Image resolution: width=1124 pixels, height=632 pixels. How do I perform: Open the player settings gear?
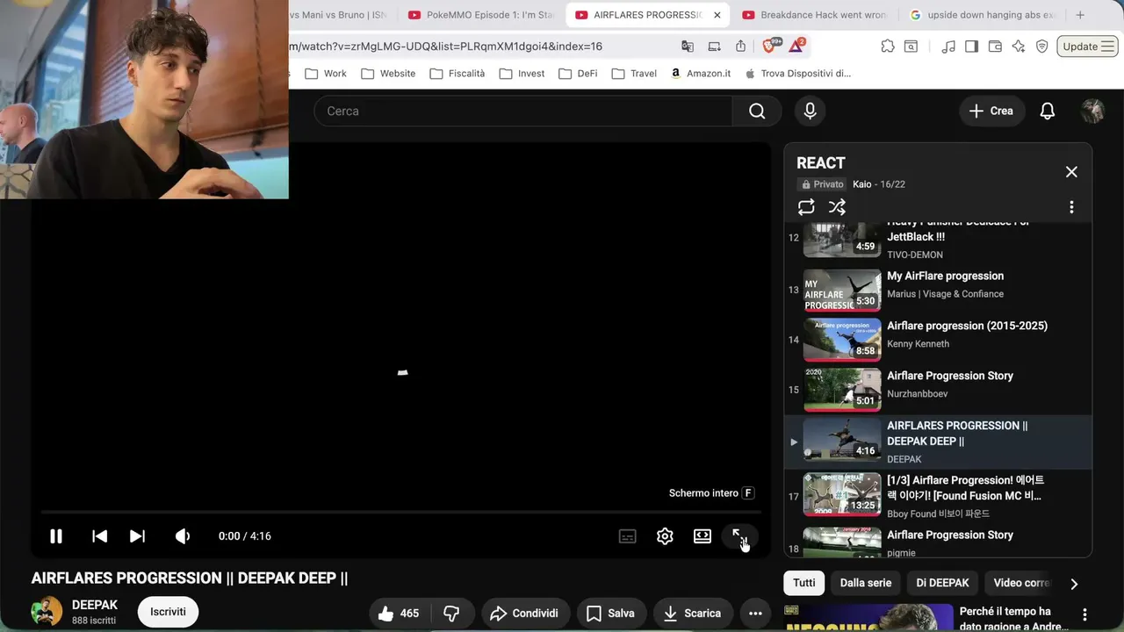point(665,536)
